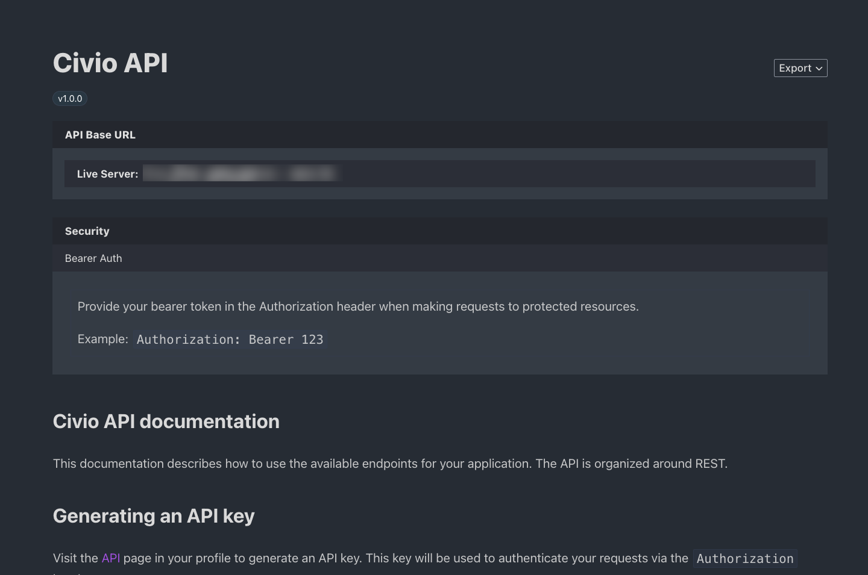The width and height of the screenshot is (868, 575).
Task: Click the v1.0.0 version badge
Action: [70, 98]
